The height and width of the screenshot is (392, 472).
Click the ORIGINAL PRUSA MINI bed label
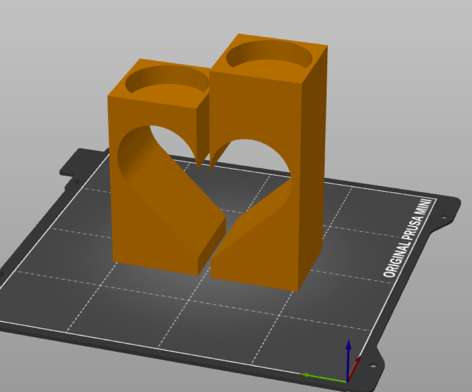pyautogui.click(x=410, y=238)
